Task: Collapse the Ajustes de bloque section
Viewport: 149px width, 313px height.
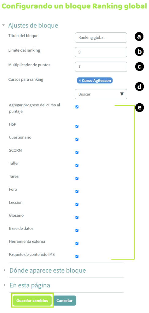Action: pos(3,25)
